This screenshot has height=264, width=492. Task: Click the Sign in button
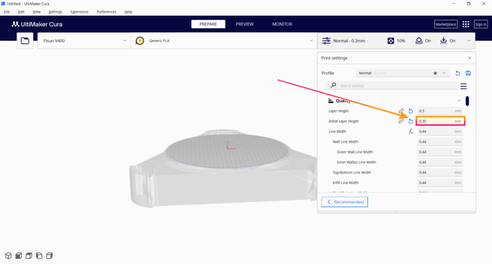pos(480,24)
